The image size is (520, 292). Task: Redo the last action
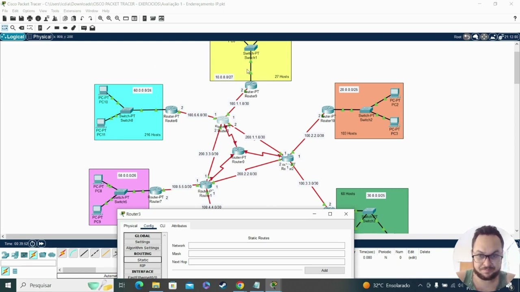[90, 18]
